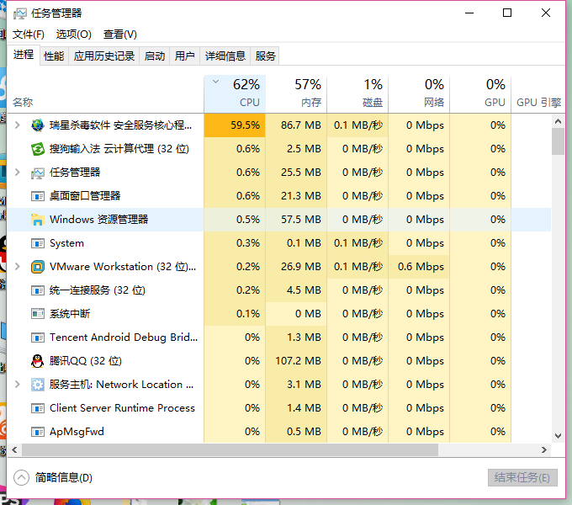This screenshot has height=505, width=572.
Task: Click the vertical scrollbar down arrow
Action: point(559,436)
